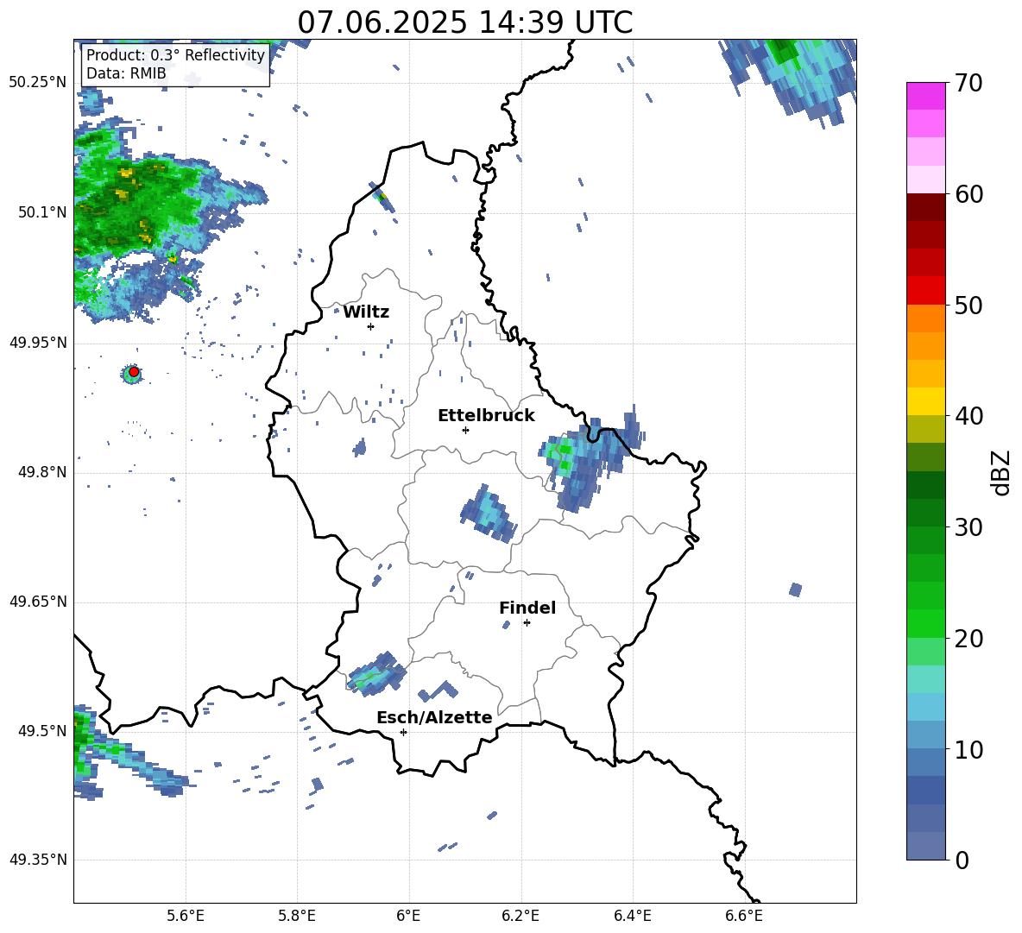The image size is (1022, 933).
Task: Click the radar echo cell south of Ettelbruck
Action: click(x=489, y=514)
